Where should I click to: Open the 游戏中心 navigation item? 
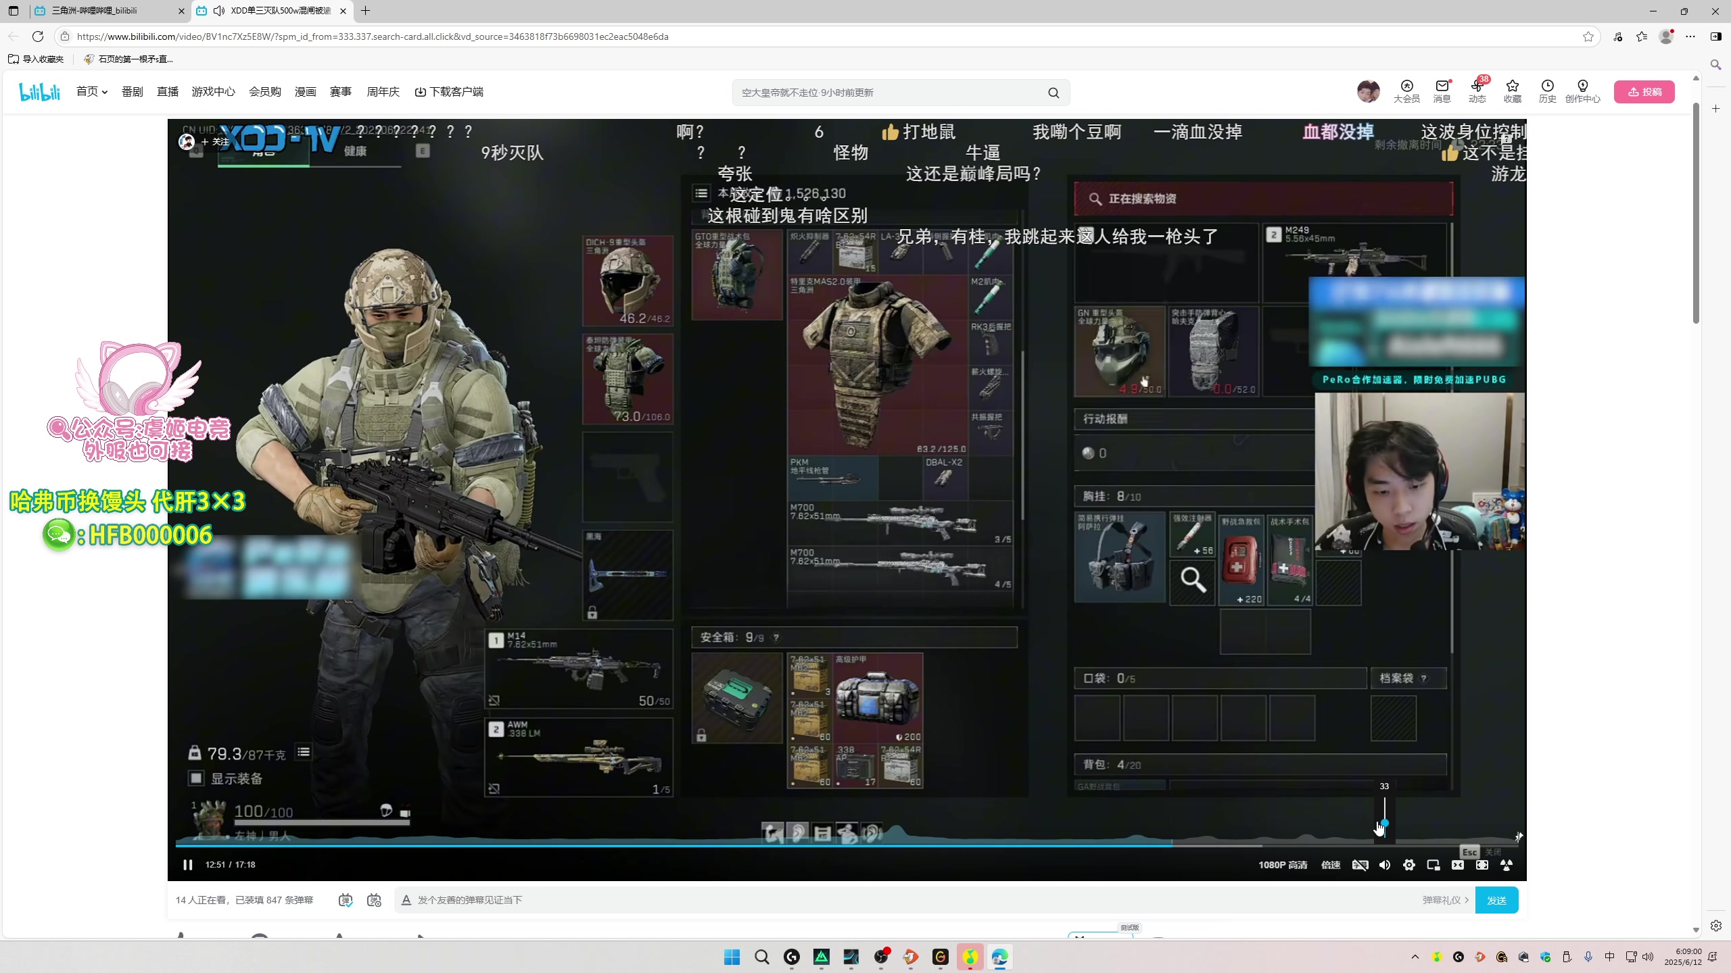coord(214,92)
